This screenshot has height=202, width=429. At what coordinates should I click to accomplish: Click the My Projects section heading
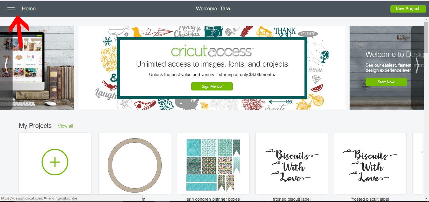[x=35, y=126]
